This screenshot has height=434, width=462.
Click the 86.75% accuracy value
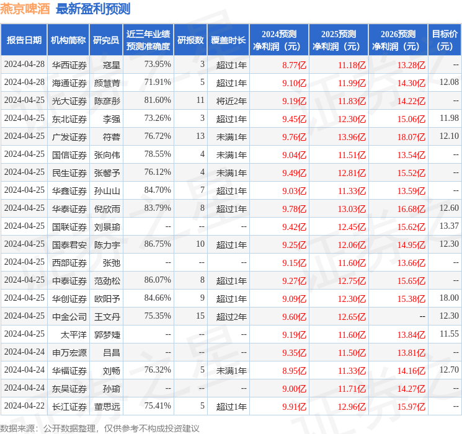click(158, 244)
